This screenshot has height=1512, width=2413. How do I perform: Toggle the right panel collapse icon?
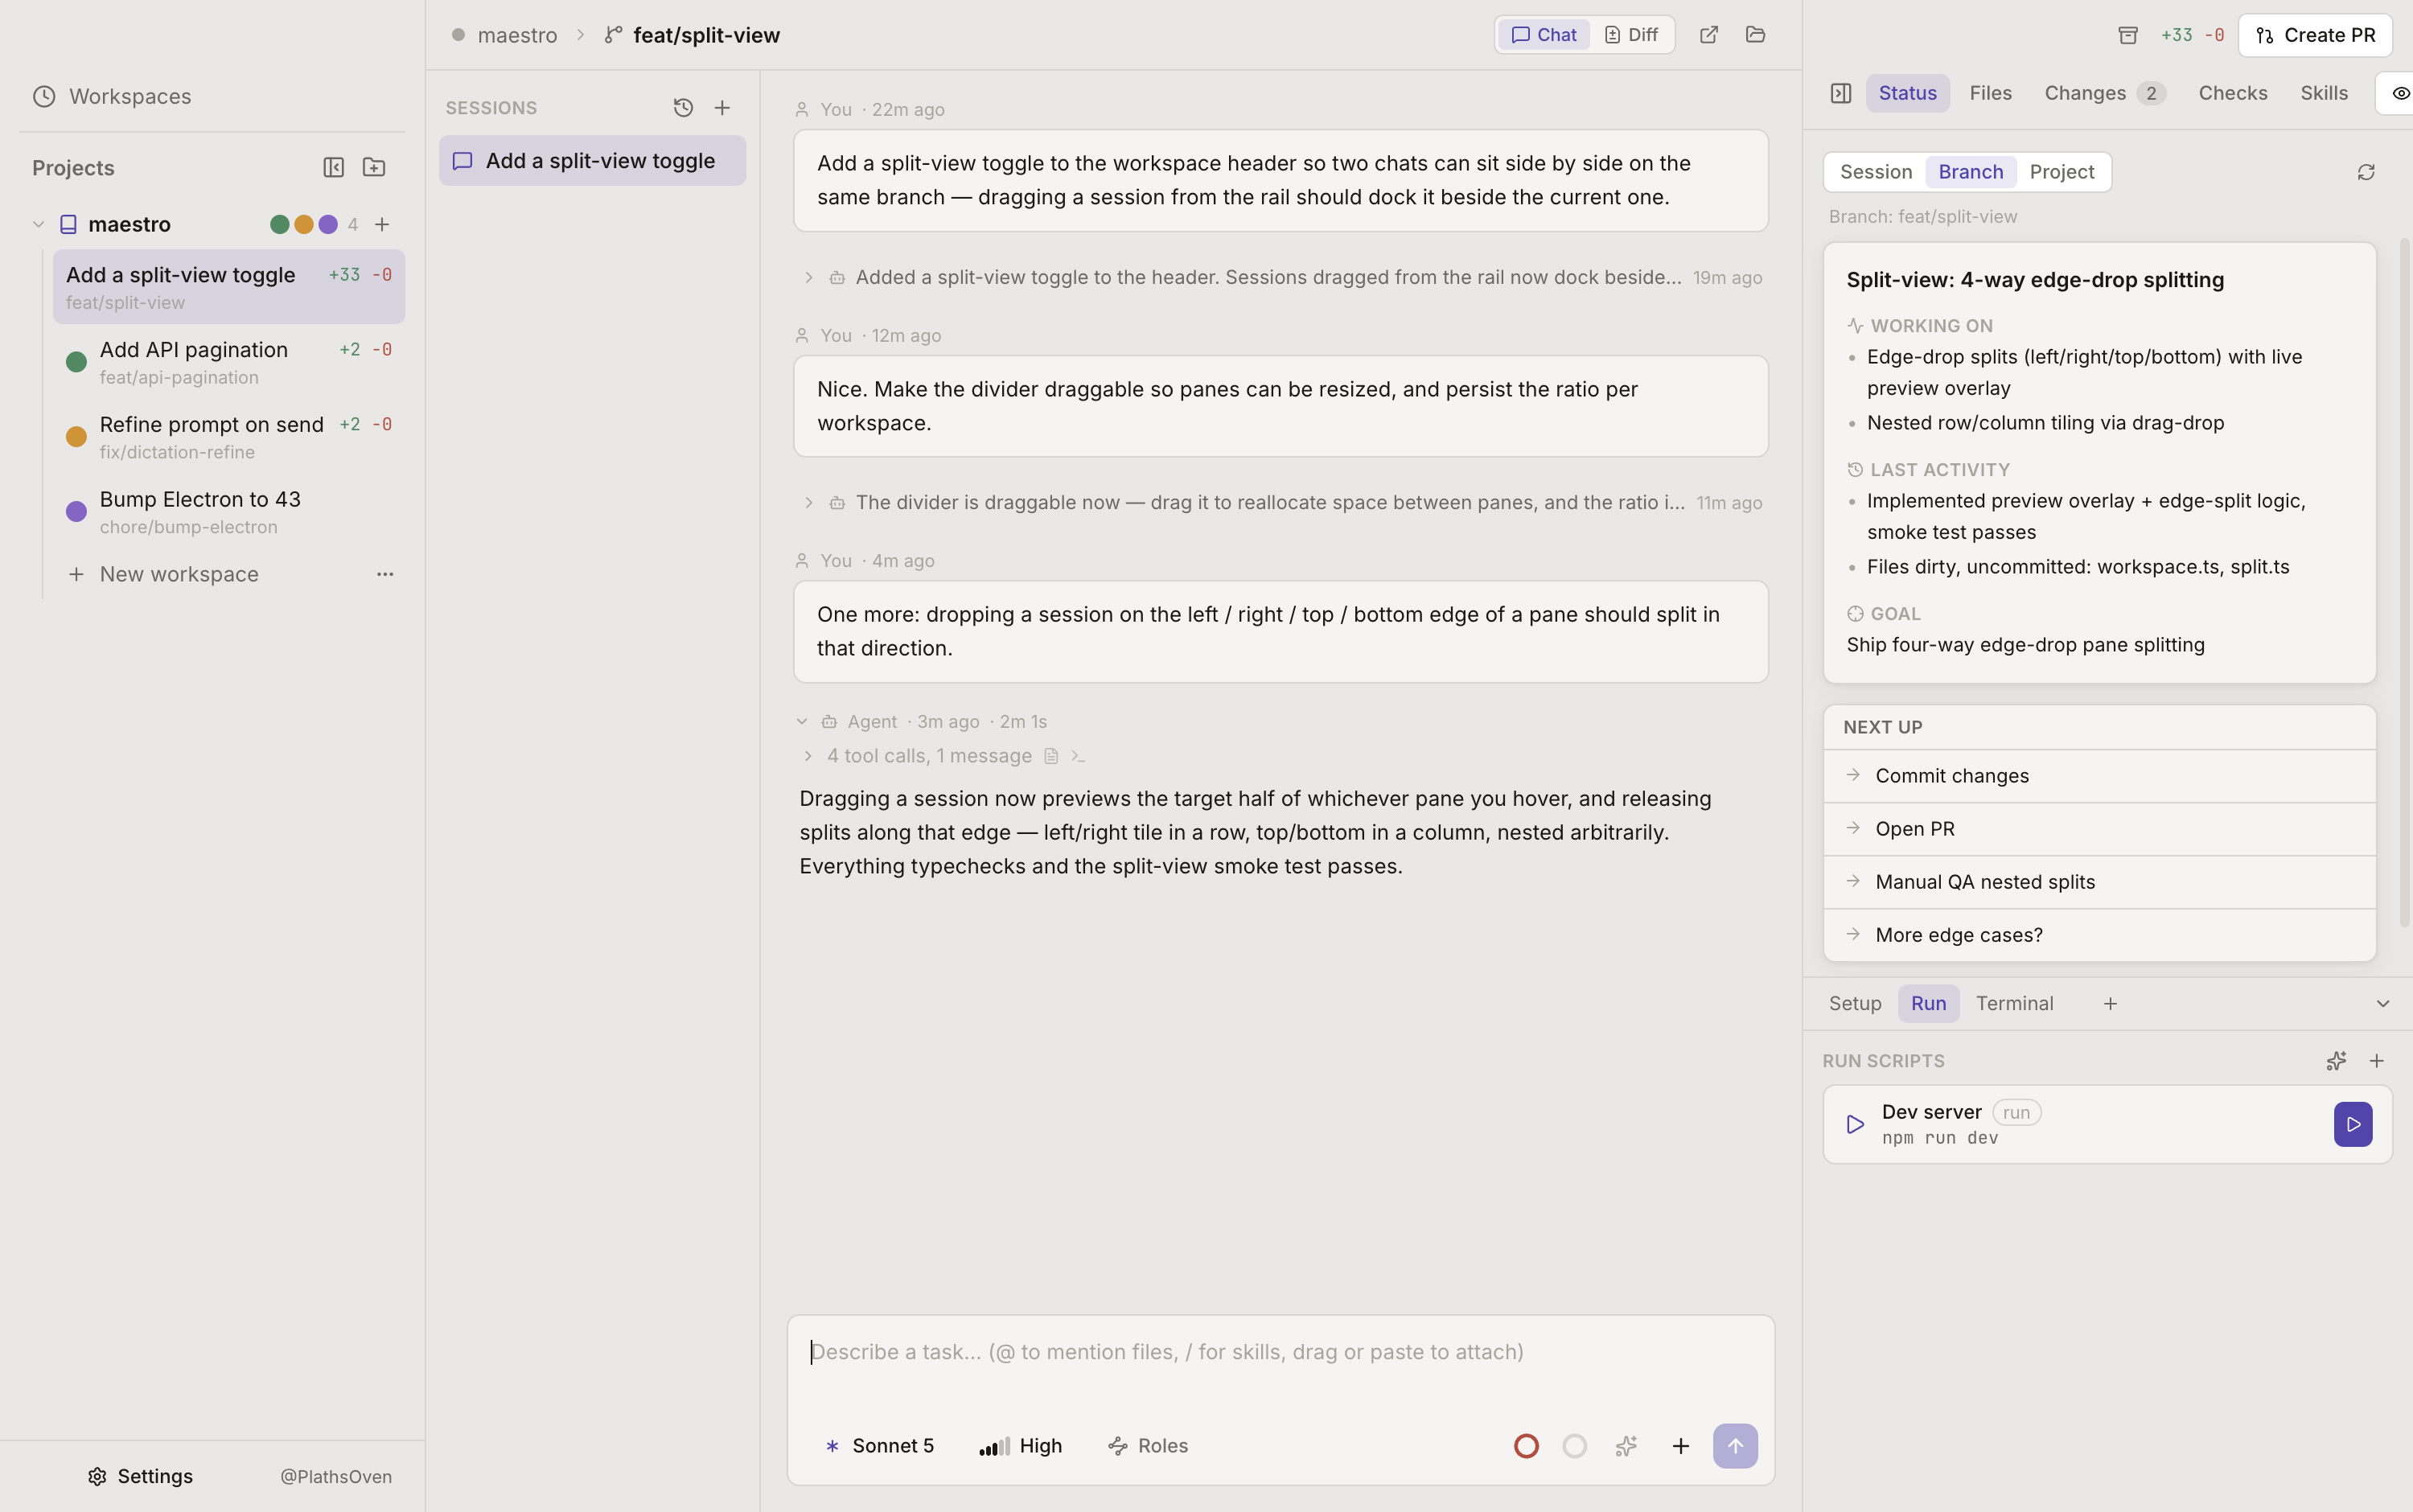pos(1841,93)
